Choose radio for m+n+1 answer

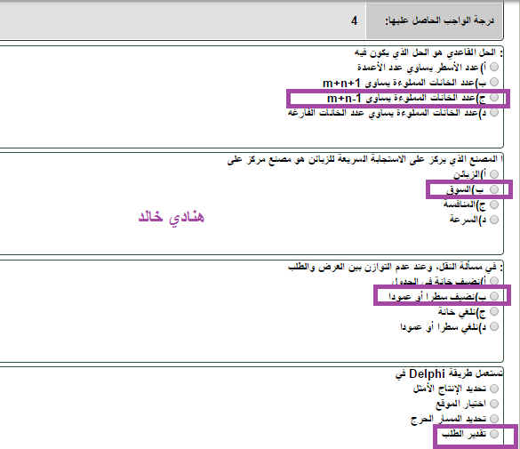coord(494,82)
